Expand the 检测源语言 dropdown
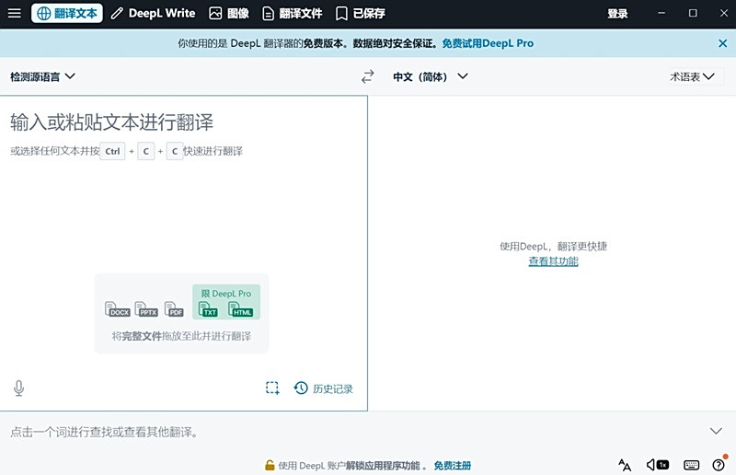Screen dimensions: 736x475 [42, 76]
